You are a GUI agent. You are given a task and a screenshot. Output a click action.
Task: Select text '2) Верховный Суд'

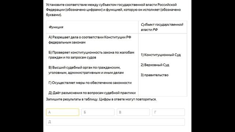point(155,65)
